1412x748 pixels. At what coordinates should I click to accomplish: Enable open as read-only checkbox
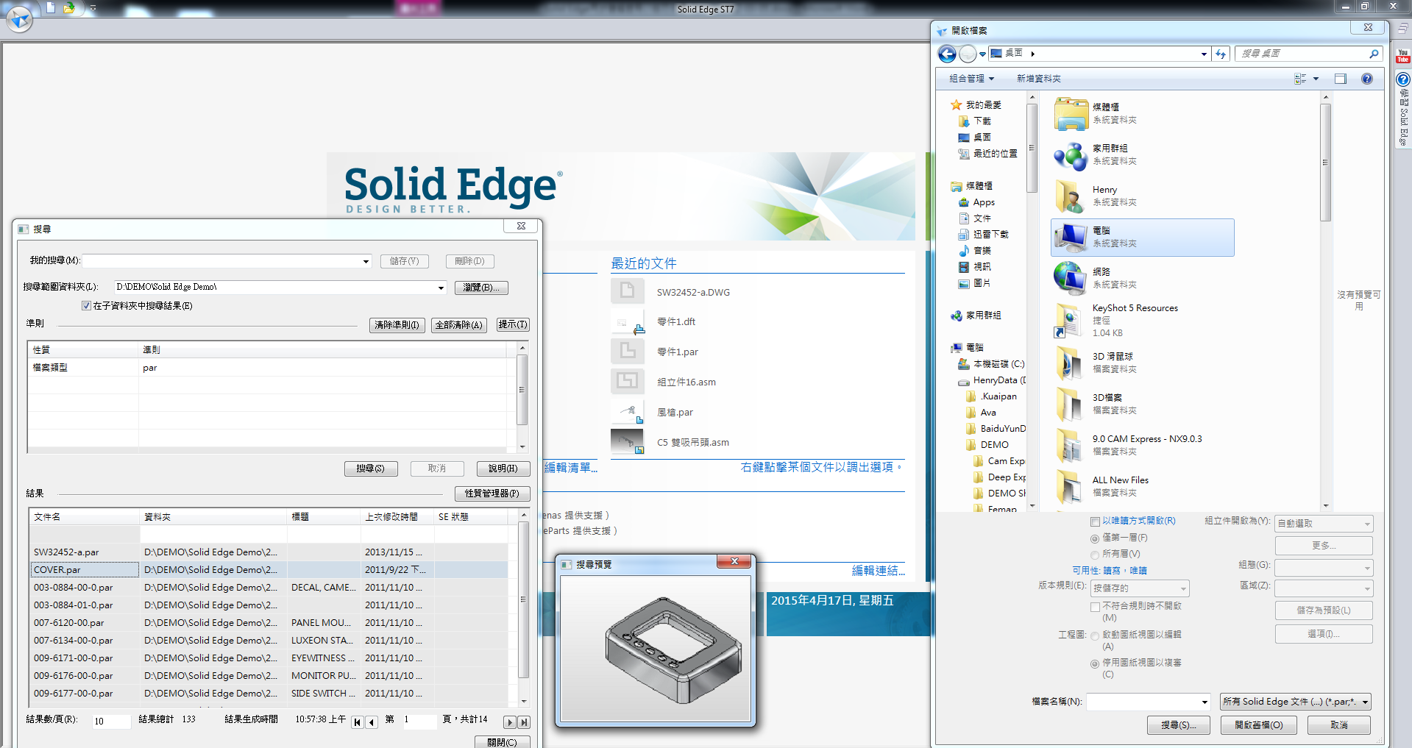pyautogui.click(x=1095, y=521)
